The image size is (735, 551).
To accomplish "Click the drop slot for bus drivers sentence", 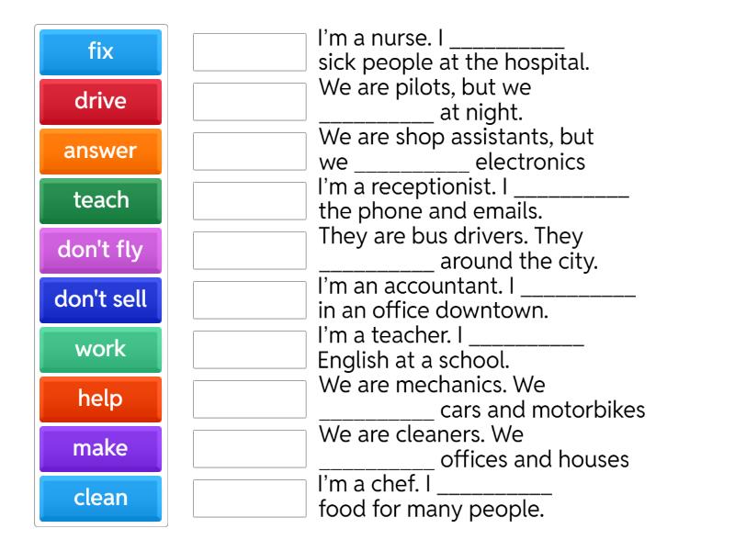I will click(x=249, y=251).
